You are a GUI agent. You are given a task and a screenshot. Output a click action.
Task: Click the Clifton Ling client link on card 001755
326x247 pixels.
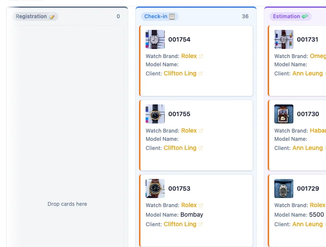[180, 148]
